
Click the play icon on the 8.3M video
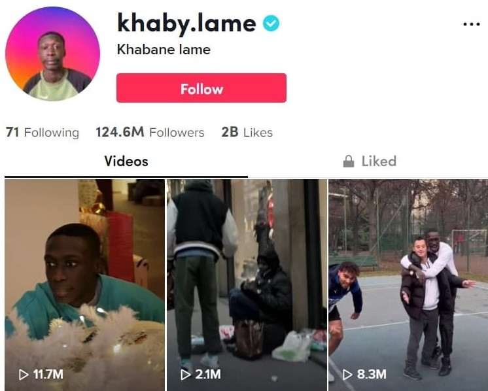pos(347,375)
